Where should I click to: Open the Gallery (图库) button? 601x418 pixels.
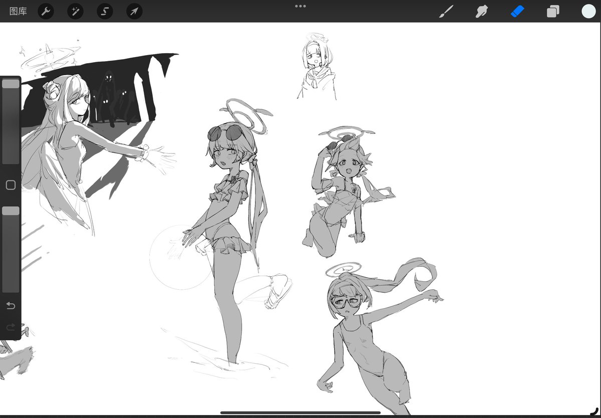click(18, 11)
